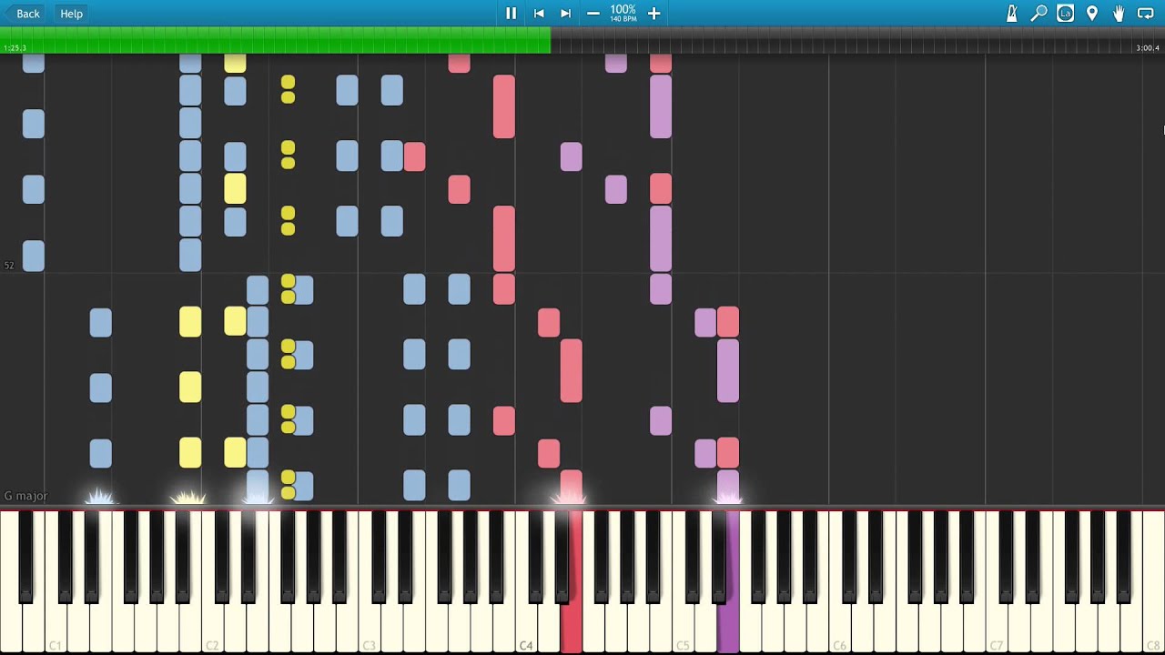Play the C3 piano key
The width and height of the screenshot is (1165, 655).
point(369,628)
